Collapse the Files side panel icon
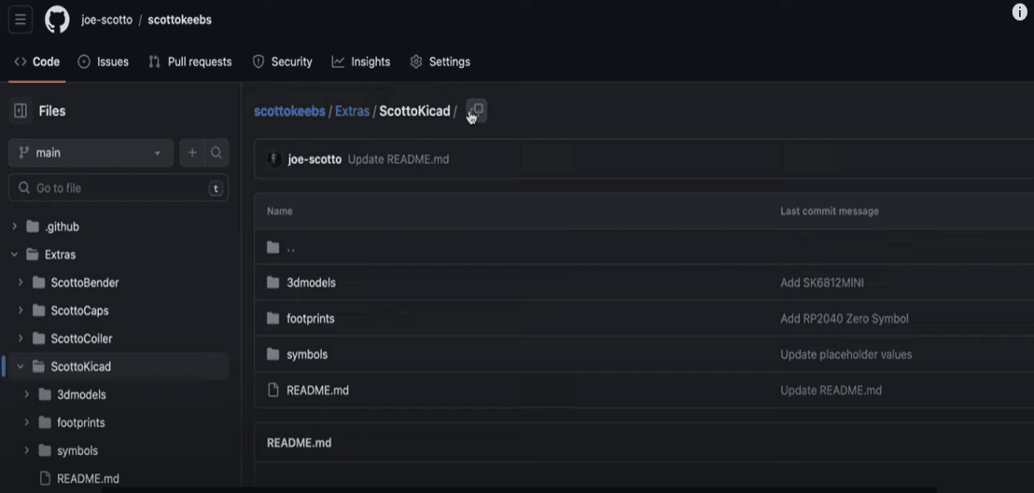Screen dimensions: 1034x493 click(21, 111)
